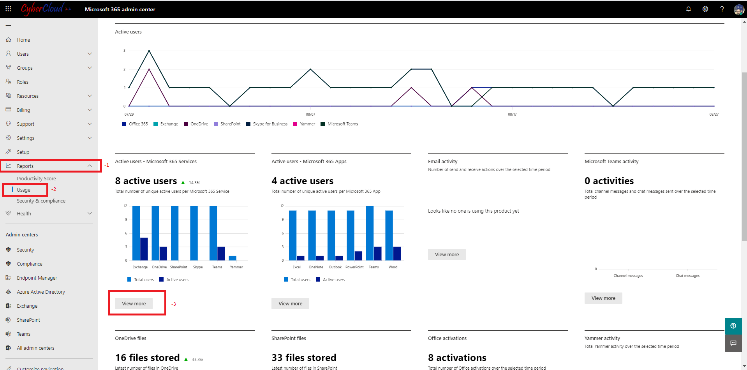Click the SharePoint admin icon
Viewport: 747px width, 370px height.
[9, 320]
